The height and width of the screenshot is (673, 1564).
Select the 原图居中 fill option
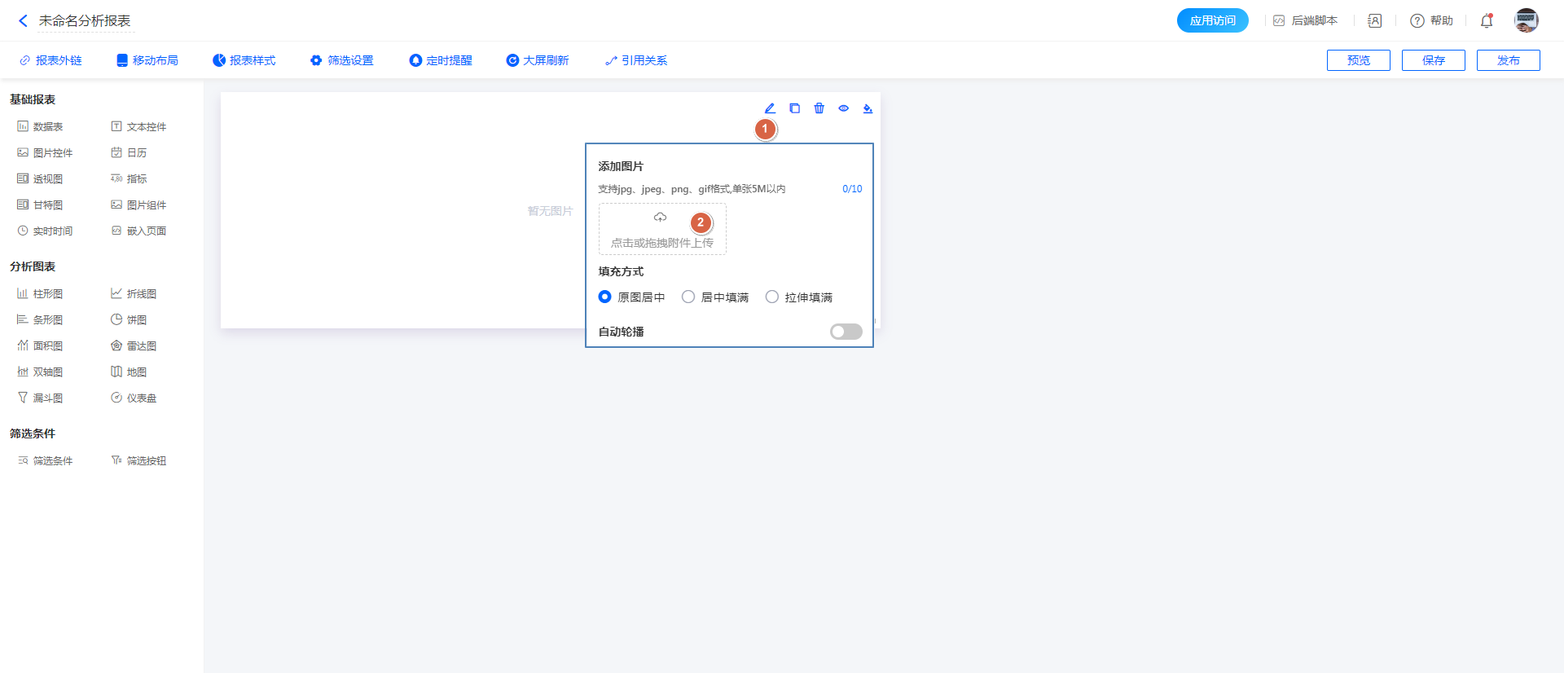[x=605, y=297]
